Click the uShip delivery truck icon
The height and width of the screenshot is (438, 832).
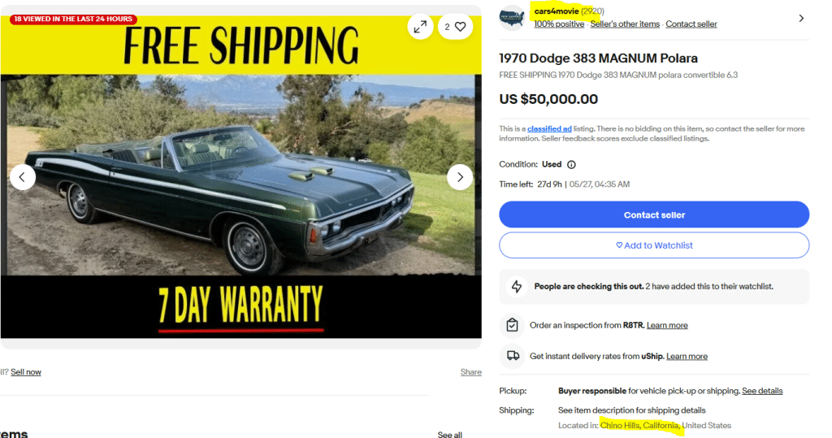tap(513, 356)
